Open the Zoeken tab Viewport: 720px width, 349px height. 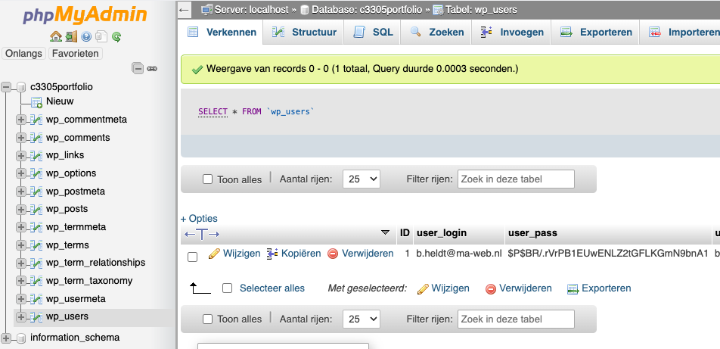[436, 33]
